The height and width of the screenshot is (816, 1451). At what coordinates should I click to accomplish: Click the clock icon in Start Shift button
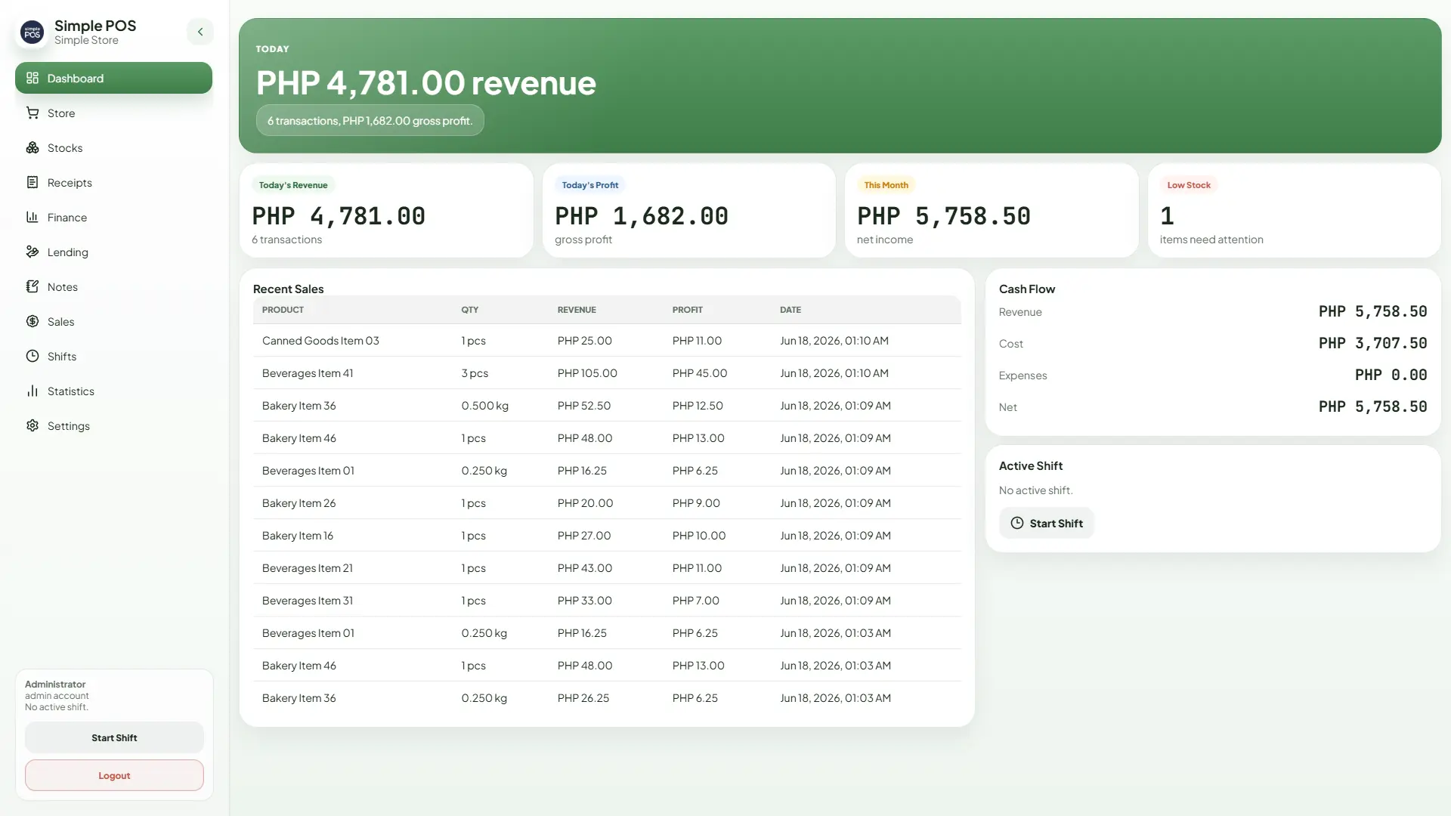point(1017,523)
